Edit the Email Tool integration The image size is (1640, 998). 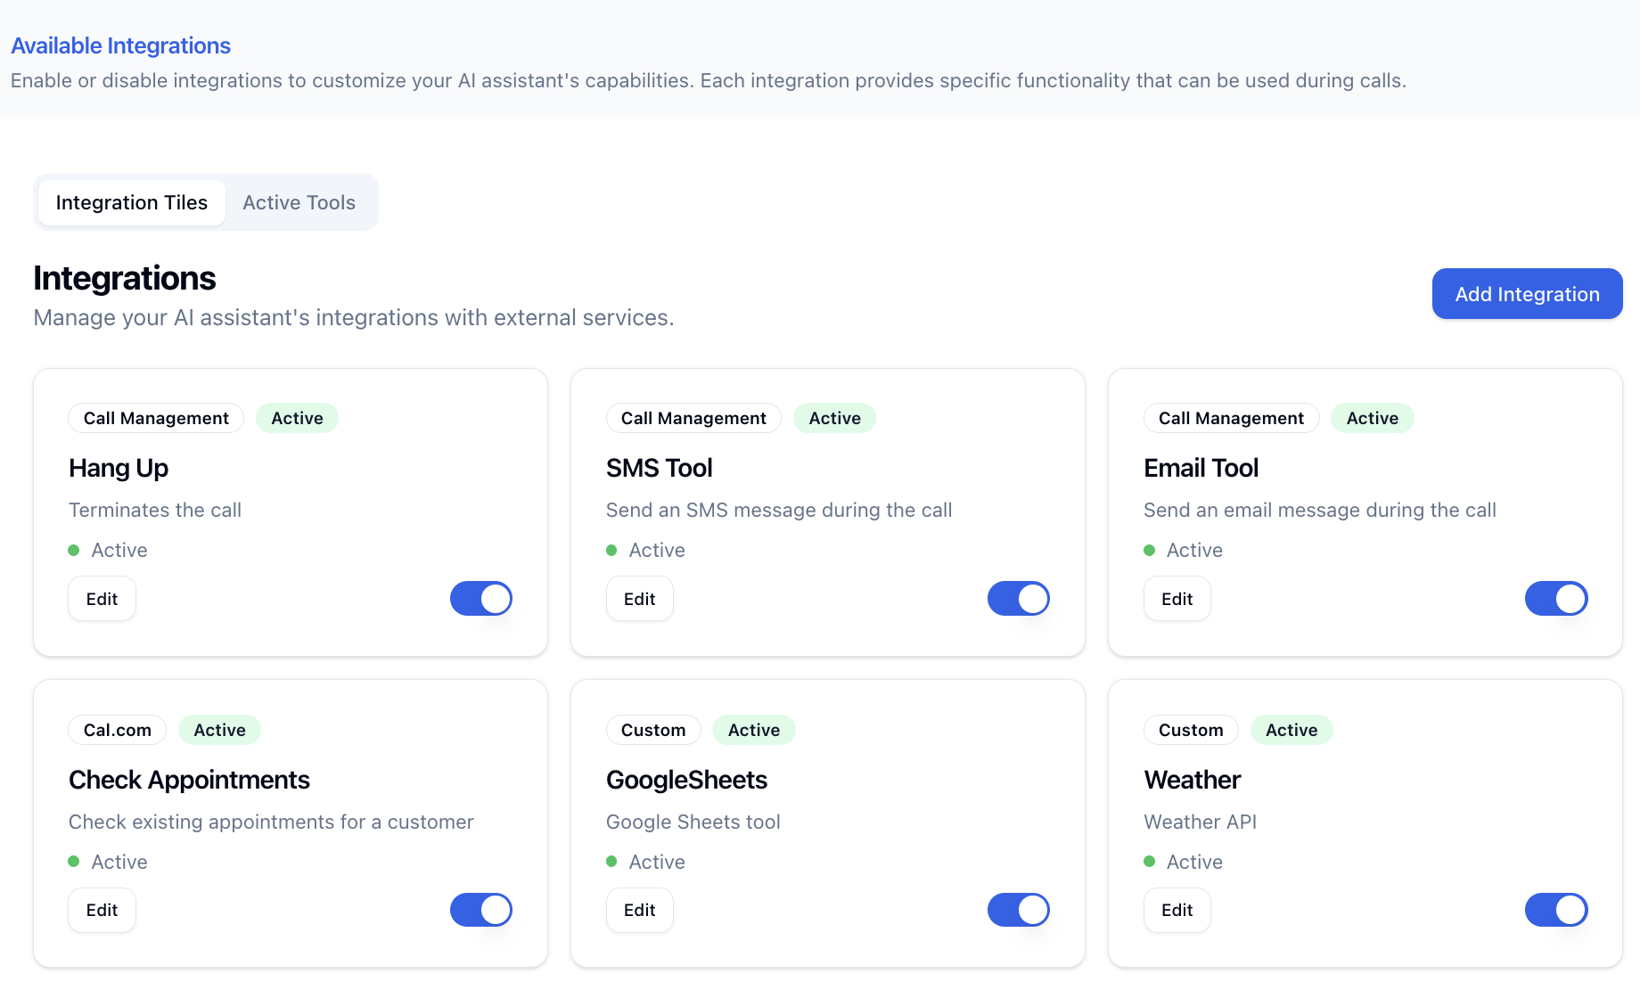[1177, 598]
